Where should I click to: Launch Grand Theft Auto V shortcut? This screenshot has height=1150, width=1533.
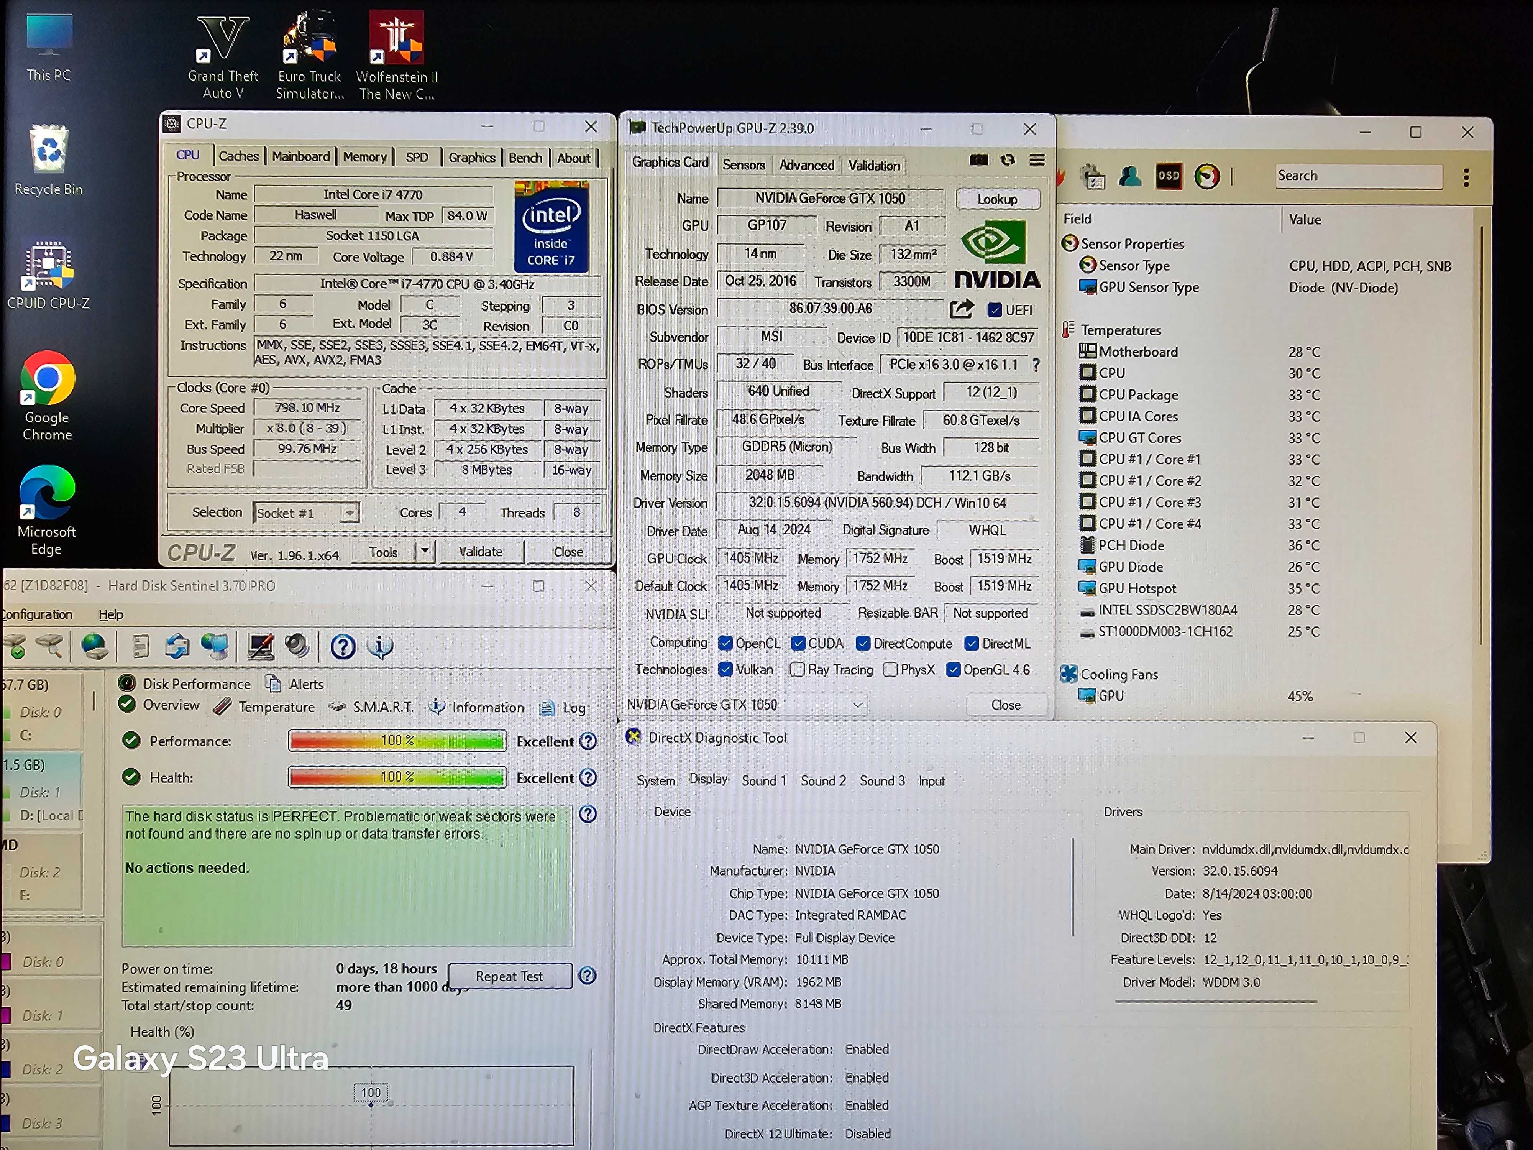[223, 57]
